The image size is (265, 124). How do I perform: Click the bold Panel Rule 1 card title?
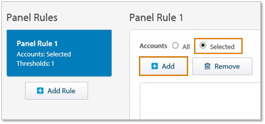37,44
